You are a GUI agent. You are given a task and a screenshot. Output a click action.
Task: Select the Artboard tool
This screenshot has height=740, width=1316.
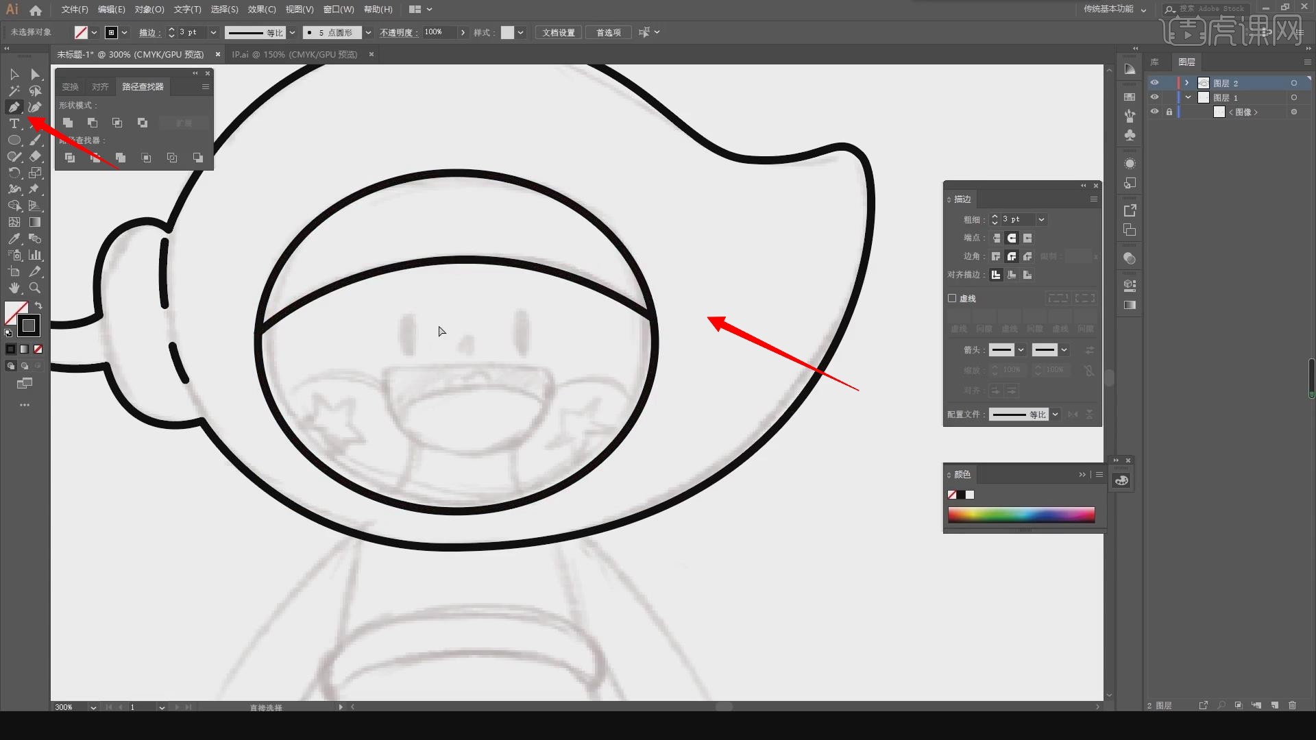click(14, 271)
